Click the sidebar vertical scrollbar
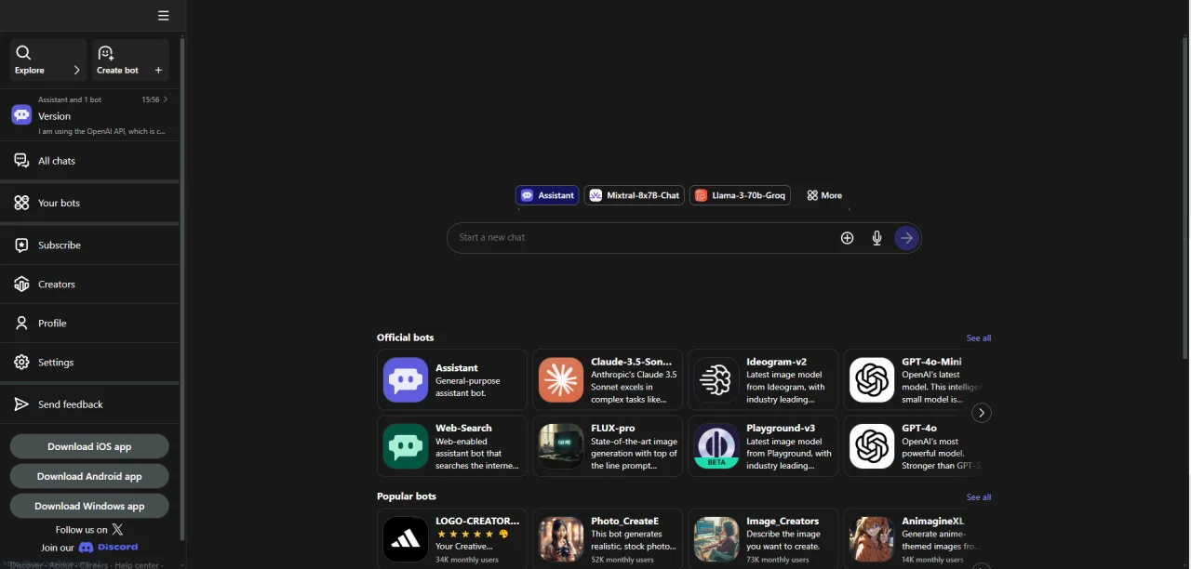This screenshot has height=569, width=1191. [x=182, y=288]
